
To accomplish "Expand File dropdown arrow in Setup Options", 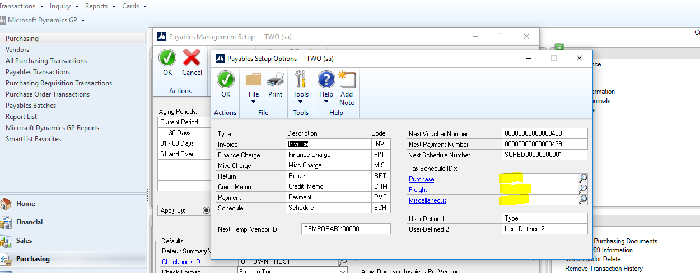I will [x=254, y=102].
